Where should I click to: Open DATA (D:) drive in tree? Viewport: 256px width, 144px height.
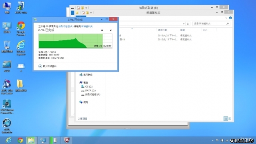coord(88,90)
